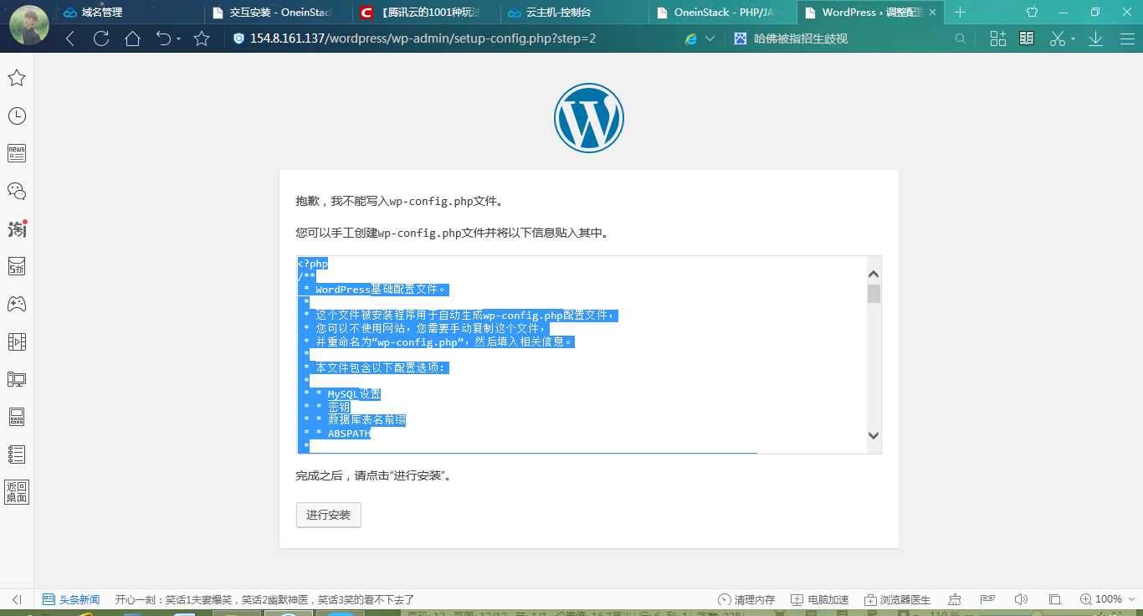Open the video sidebar icon
Viewport: 1143px width, 616px height.
[16, 341]
